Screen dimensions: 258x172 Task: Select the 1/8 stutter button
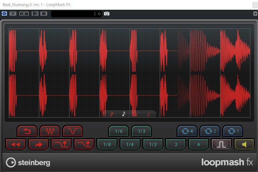(107, 145)
